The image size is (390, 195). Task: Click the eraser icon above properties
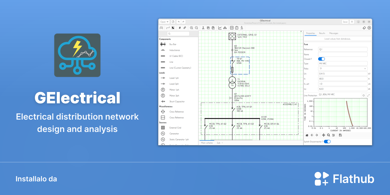(364, 28)
